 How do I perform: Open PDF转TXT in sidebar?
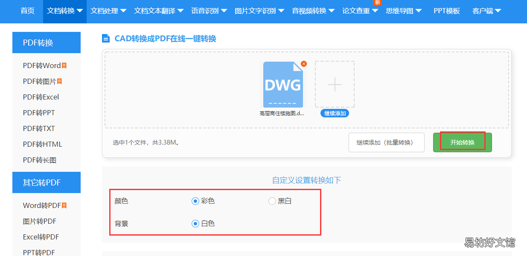(39, 128)
